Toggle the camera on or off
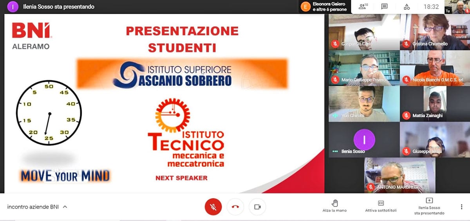This screenshot has height=221, width=470. 257,207
